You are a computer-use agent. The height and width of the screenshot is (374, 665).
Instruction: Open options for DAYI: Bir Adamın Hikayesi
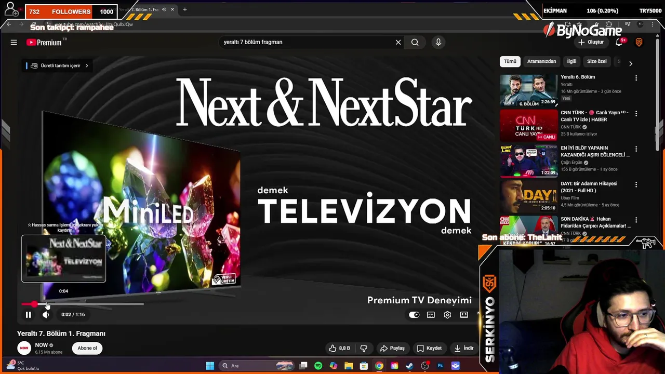point(636,184)
